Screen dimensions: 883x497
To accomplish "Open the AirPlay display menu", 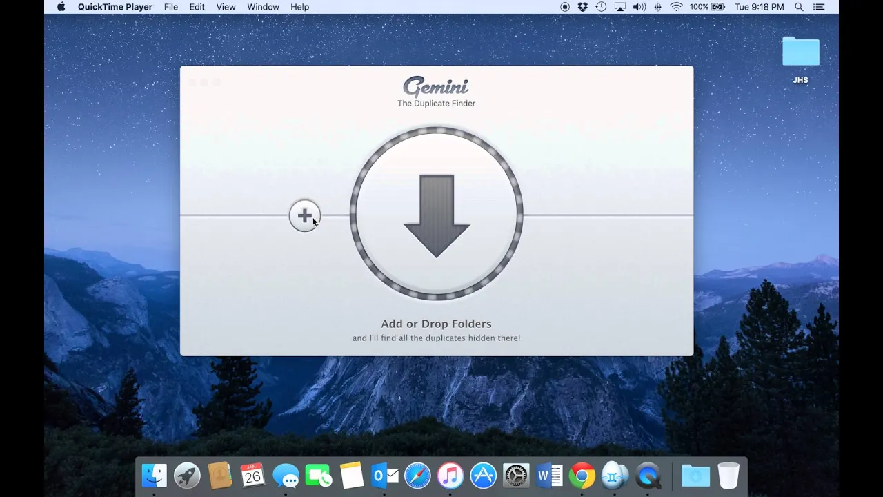I will click(x=620, y=7).
